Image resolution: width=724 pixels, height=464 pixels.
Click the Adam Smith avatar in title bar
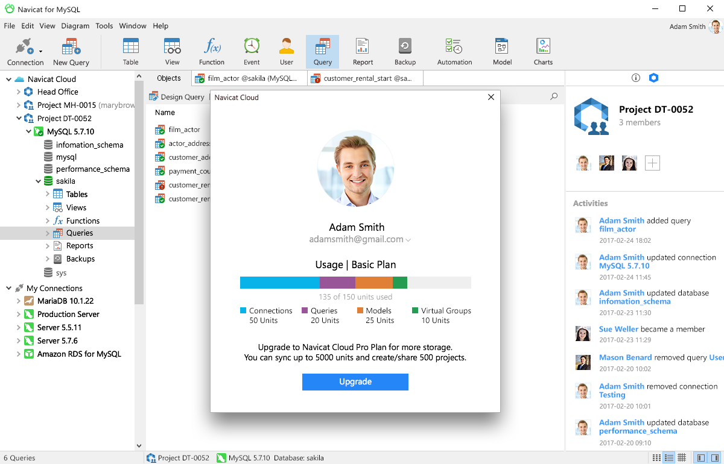[715, 27]
